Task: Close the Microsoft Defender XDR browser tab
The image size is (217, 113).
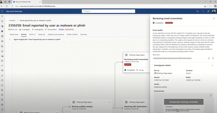Action: pos(40,2)
